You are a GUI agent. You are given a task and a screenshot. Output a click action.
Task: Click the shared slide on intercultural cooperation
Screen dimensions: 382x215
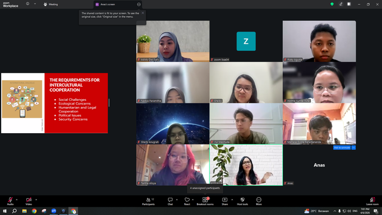tap(54, 103)
